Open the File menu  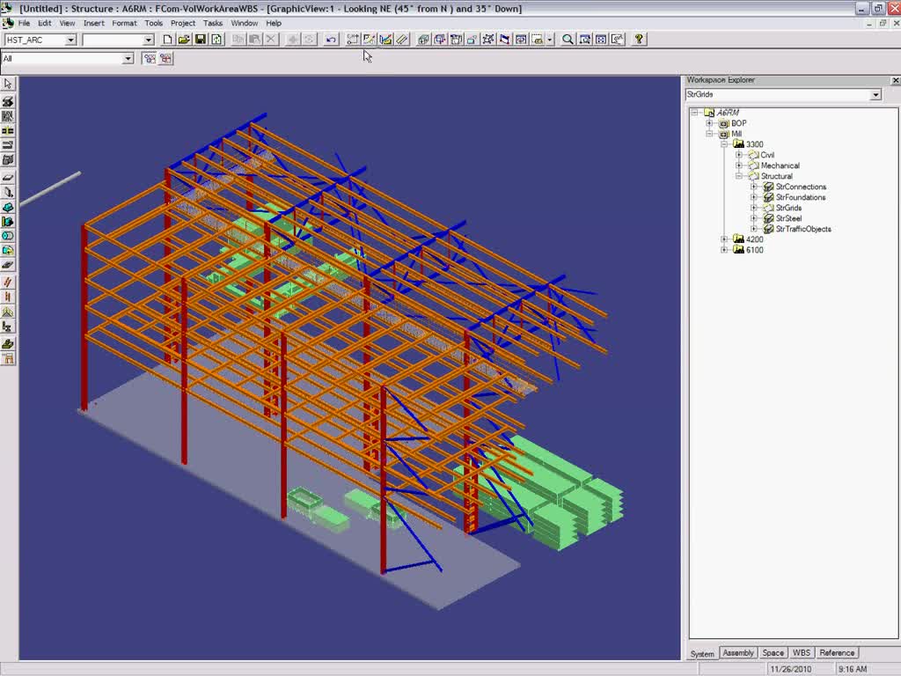(x=24, y=23)
